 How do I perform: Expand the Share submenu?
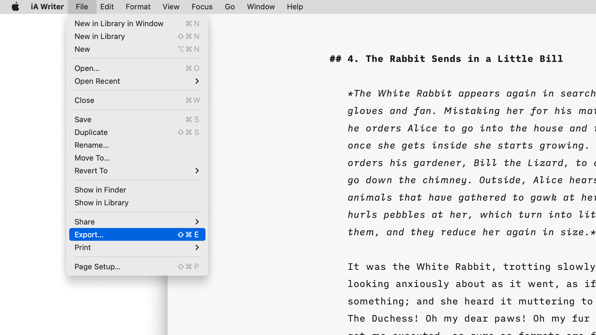[x=197, y=222]
